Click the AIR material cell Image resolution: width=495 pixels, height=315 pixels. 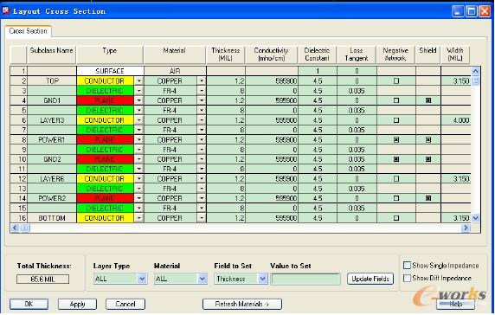(x=175, y=71)
